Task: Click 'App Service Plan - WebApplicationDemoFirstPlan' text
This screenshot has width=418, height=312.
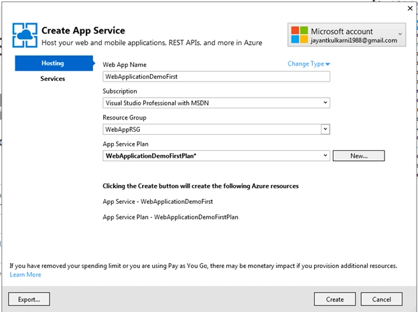Action: [170, 217]
